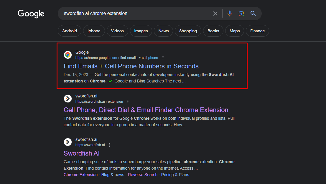Screen dimensions: 326x184
Task: Click the https://swordfish.ai › extension URL text
Action: [x=99, y=102]
